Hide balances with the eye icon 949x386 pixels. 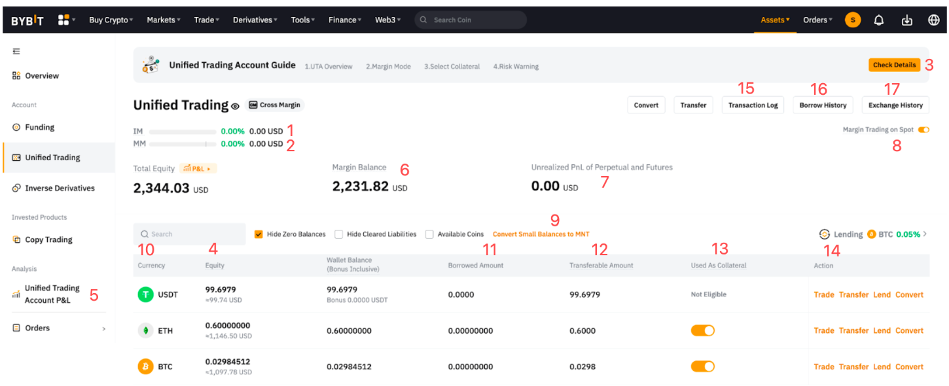(235, 106)
